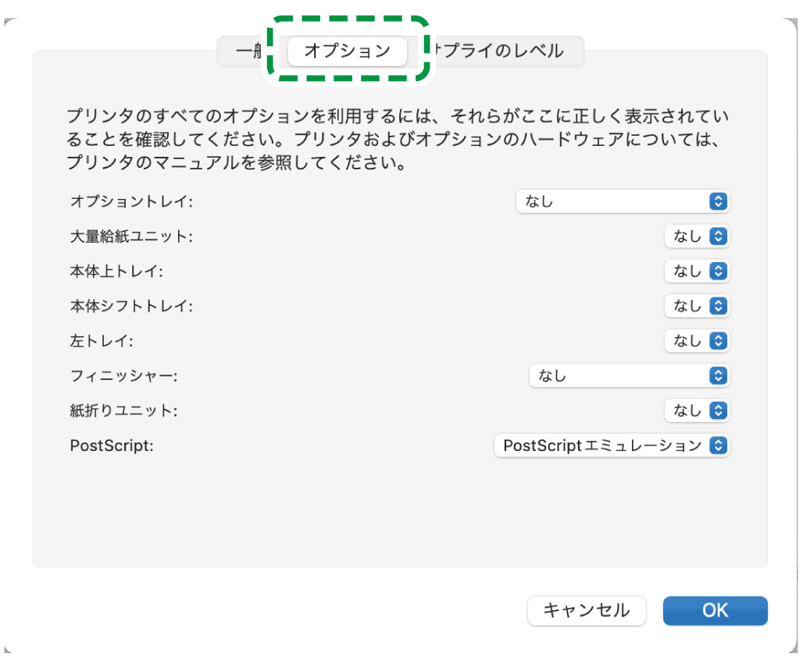Open the PostScript エミュレーション dropdown

click(612, 446)
